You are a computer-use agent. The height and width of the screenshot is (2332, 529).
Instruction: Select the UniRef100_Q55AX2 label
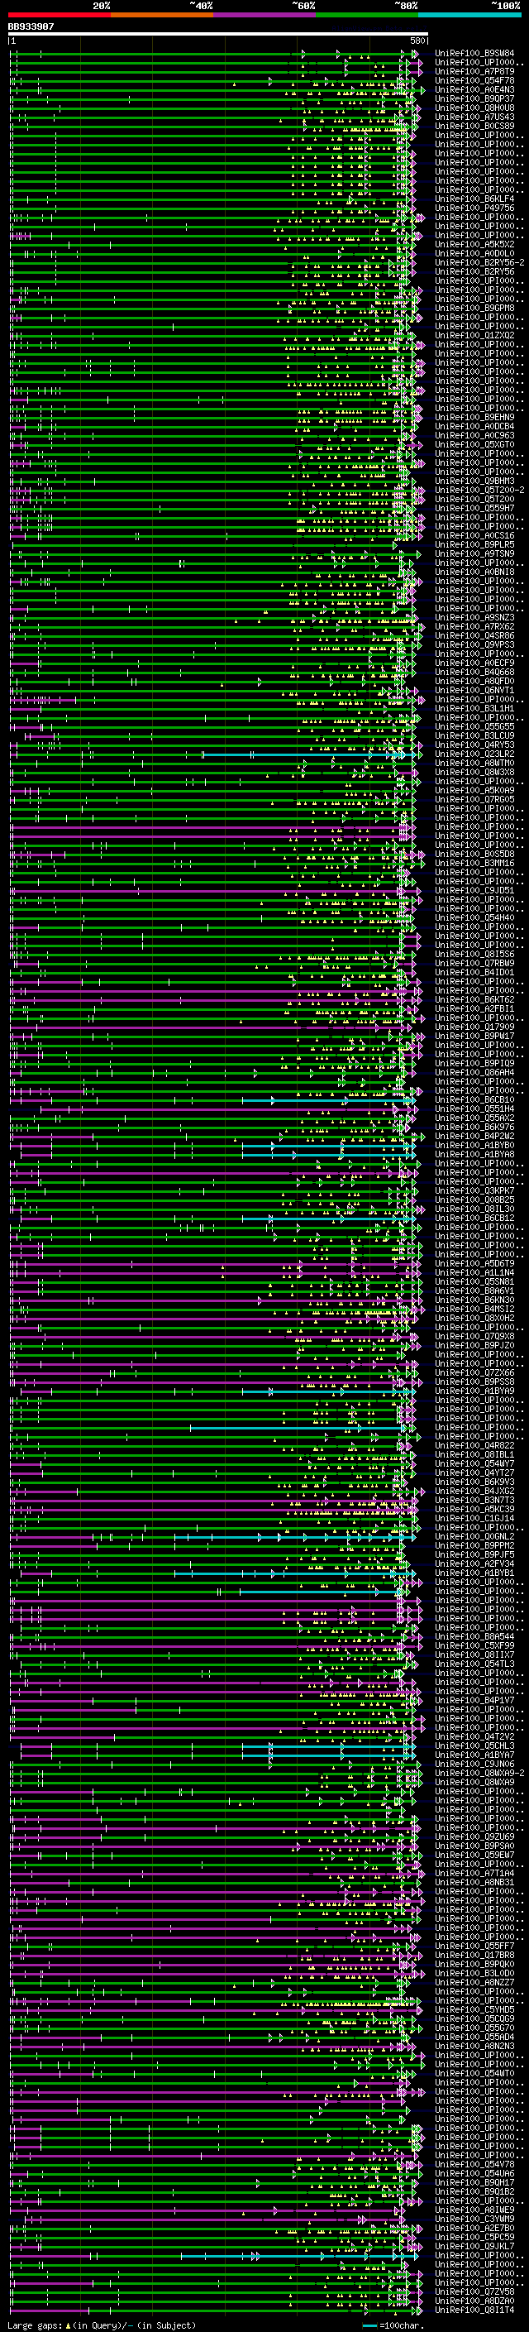click(474, 1118)
